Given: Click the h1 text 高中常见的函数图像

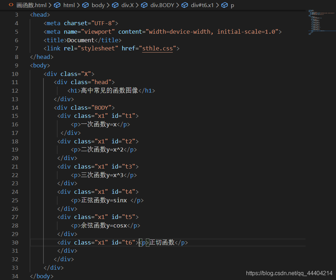Looking at the screenshot, I should pyautogui.click(x=109, y=90).
